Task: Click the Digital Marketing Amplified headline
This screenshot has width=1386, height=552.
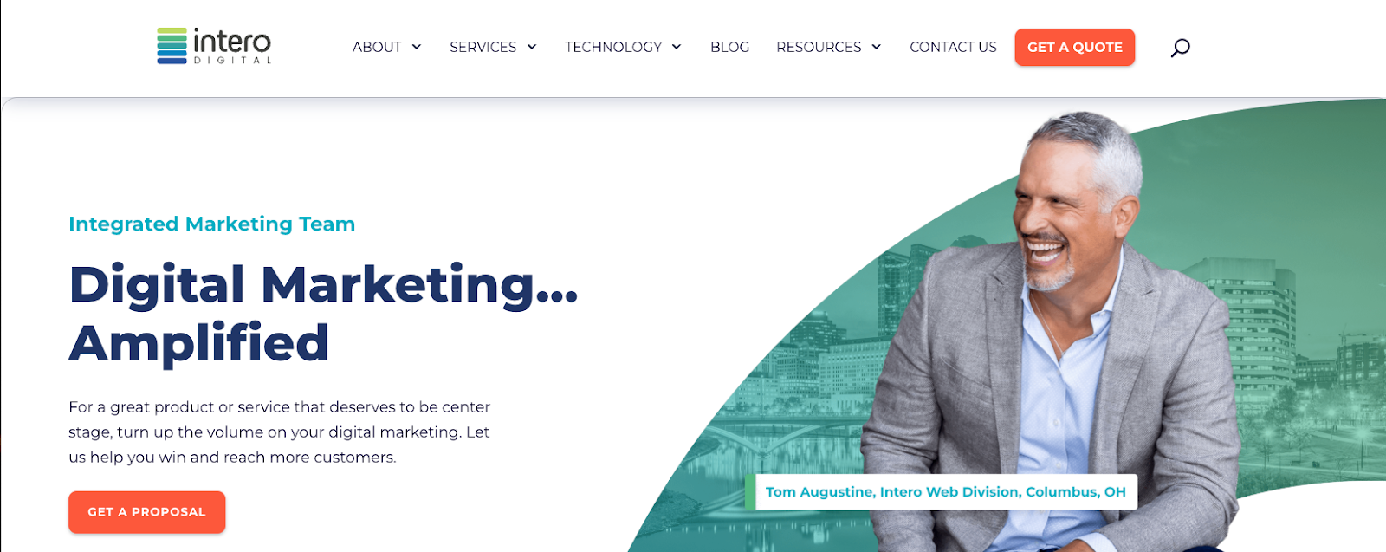Action: (x=323, y=313)
